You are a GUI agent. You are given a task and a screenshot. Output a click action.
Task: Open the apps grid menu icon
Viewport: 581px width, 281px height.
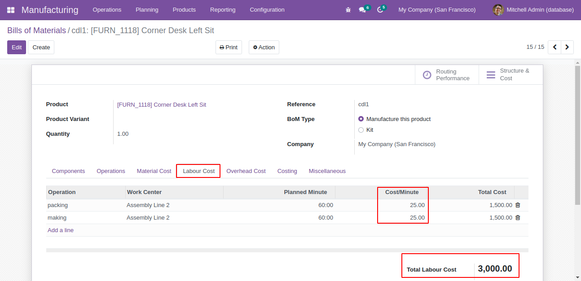[x=11, y=10]
